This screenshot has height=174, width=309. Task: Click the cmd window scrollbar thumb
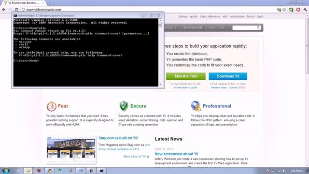point(160,25)
